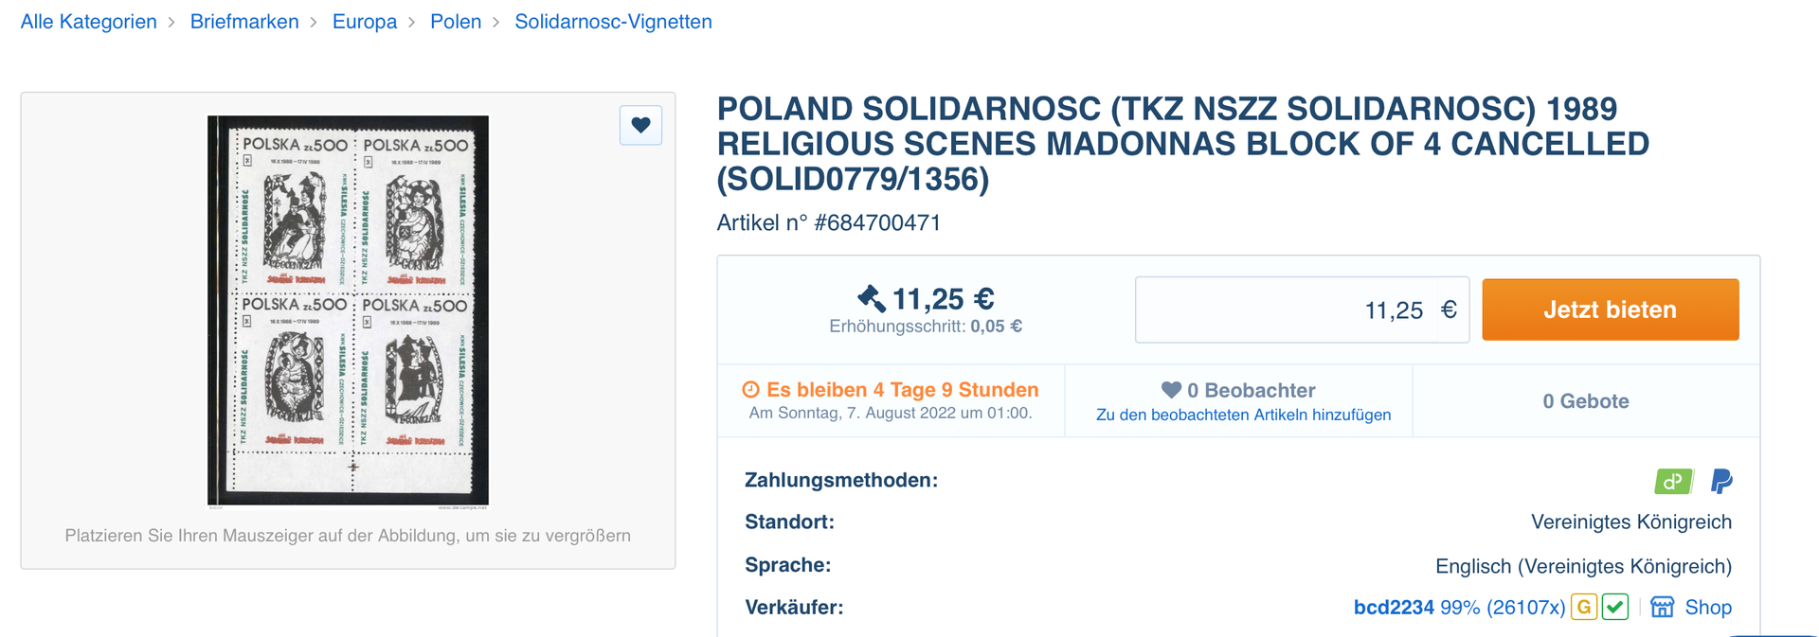Image resolution: width=1819 pixels, height=637 pixels.
Task: Click the Shop link next to seller
Action: coord(1707,607)
